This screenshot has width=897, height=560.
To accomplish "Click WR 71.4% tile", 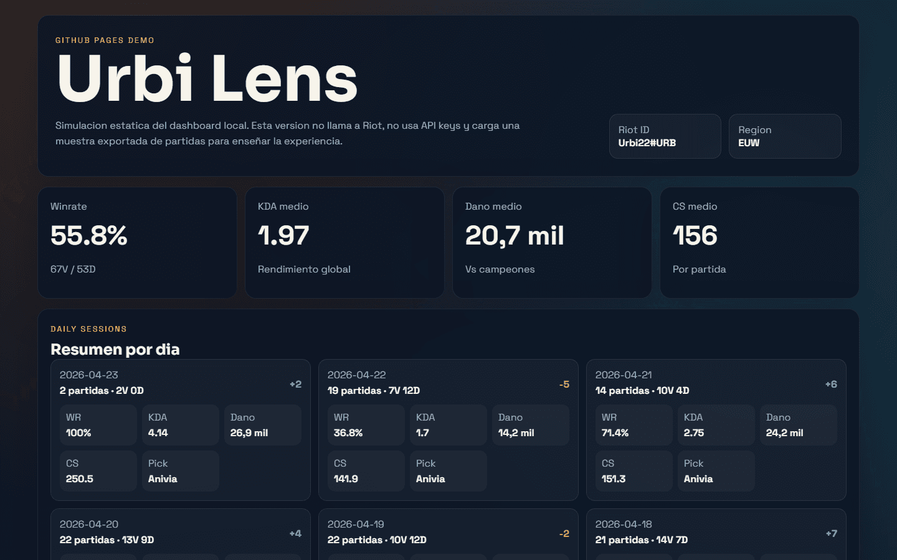I will 634,425.
